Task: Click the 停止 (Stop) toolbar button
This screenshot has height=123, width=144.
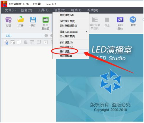Action: [x=107, y=20]
